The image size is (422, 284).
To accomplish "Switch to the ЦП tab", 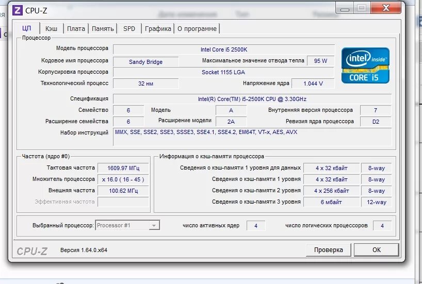I will (x=27, y=28).
